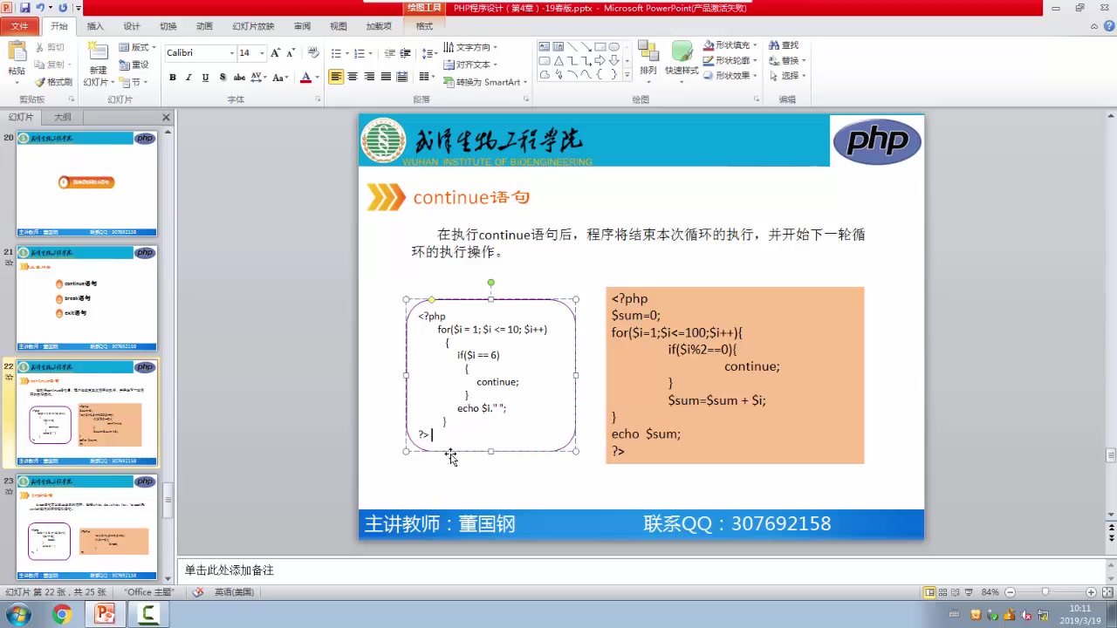Image resolution: width=1117 pixels, height=628 pixels.
Task: Decrease font size with the smaller A icon
Action: (x=291, y=53)
